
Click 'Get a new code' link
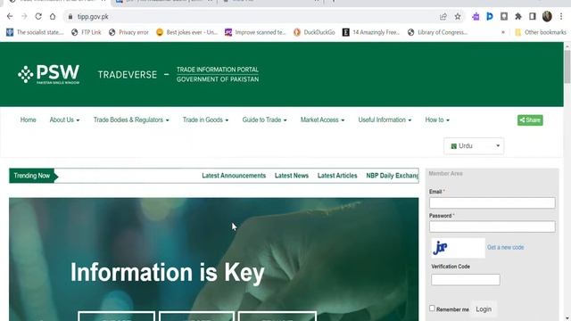point(506,248)
